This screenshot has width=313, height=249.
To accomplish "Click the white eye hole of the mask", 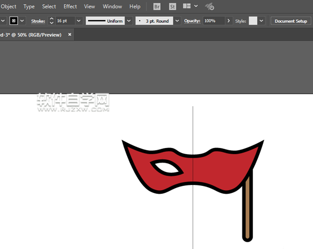I will coord(166,168).
